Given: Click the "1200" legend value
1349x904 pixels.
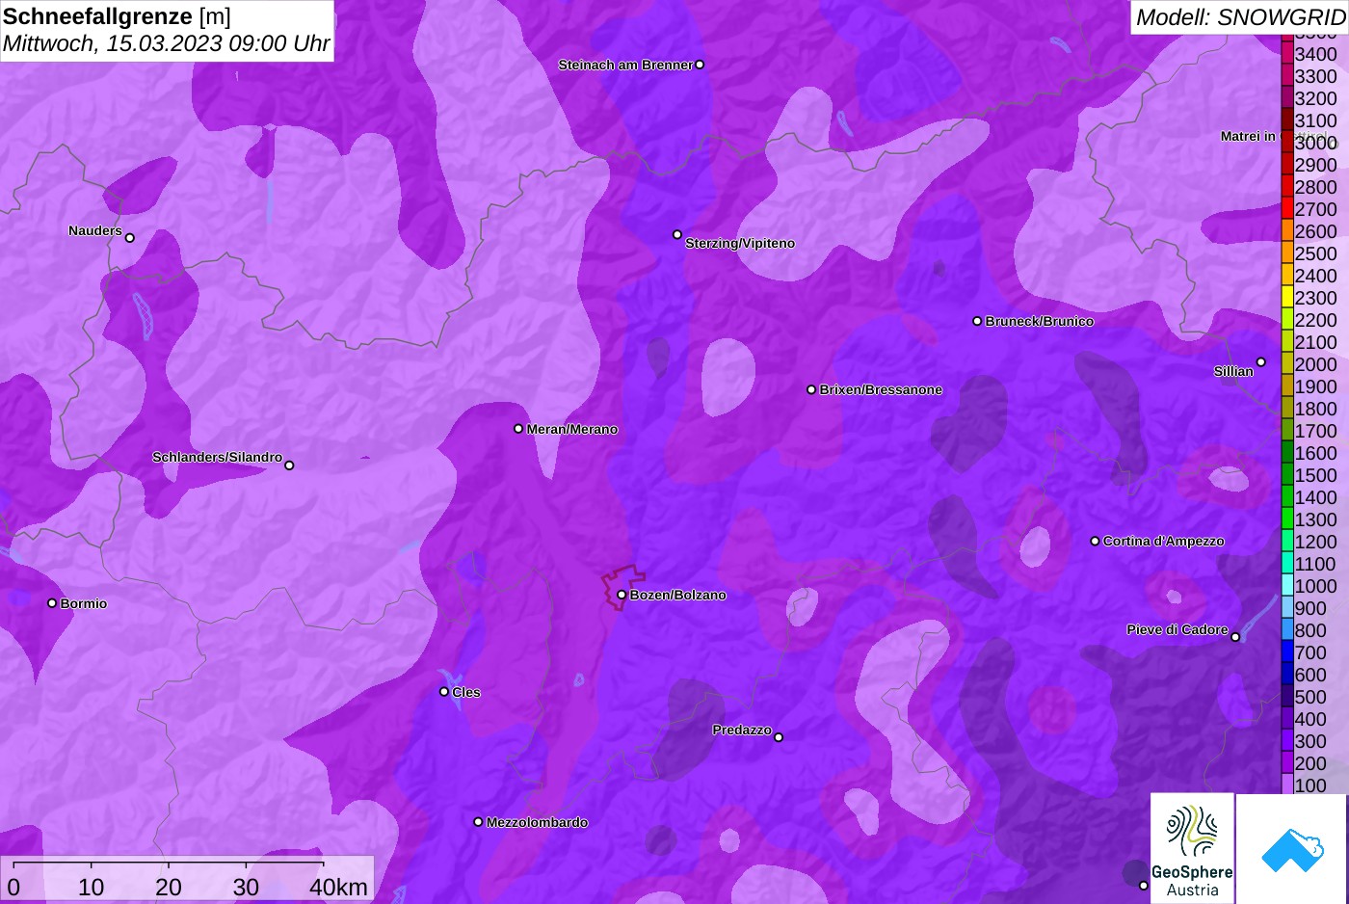Looking at the screenshot, I should coord(1316,542).
